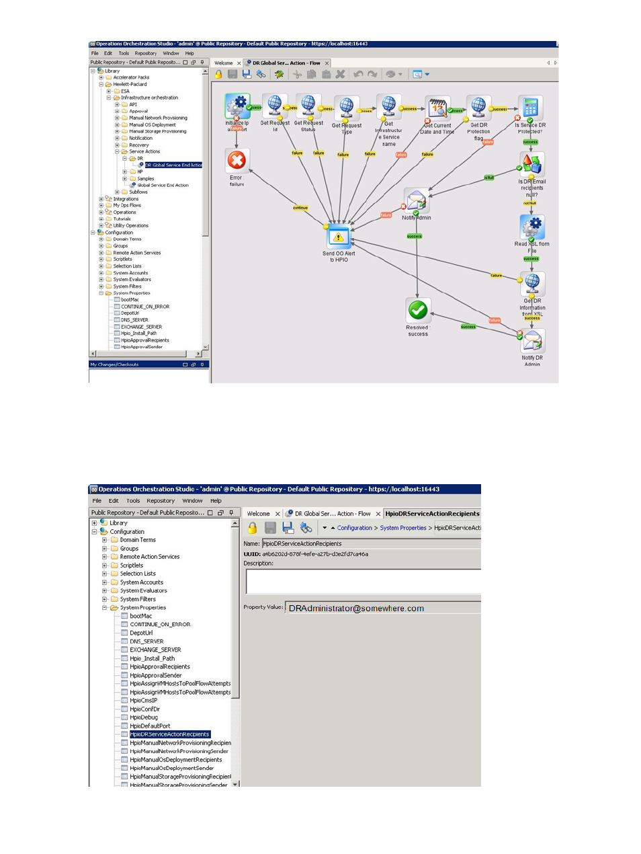Viewport: 641px width, 854px height.
Task: Select the Send OO Alert to HPIO step
Action: 339,237
